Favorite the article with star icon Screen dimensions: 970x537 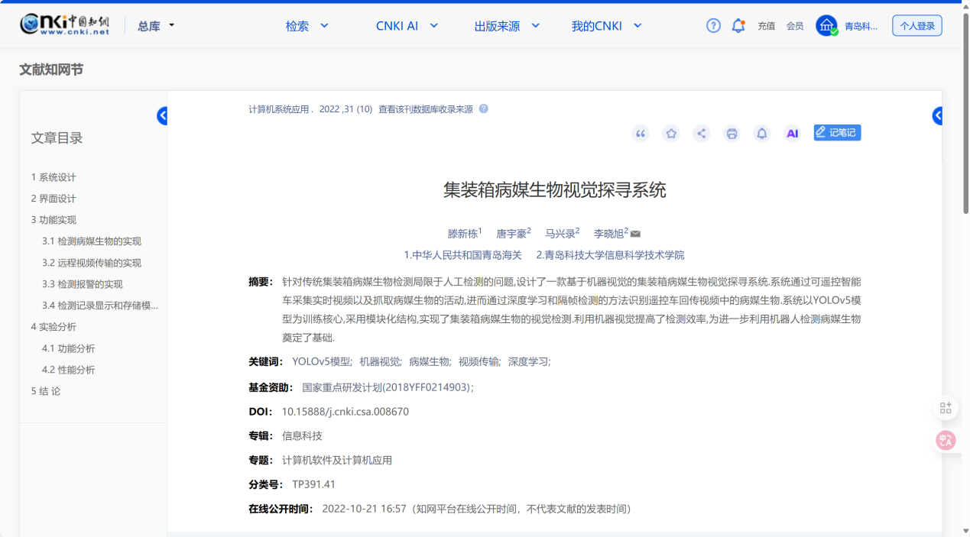671,134
